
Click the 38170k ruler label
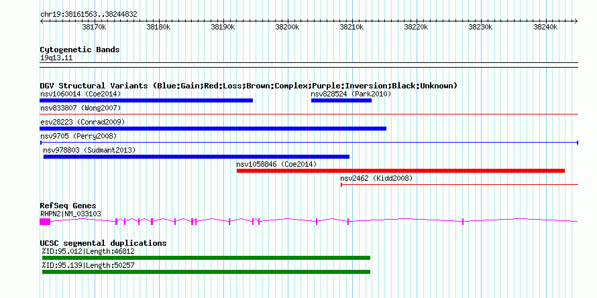point(94,27)
